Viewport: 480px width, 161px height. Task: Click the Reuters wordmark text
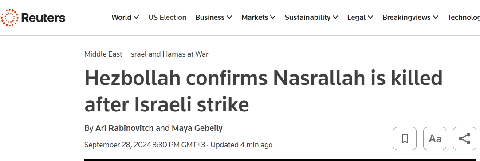tap(43, 18)
